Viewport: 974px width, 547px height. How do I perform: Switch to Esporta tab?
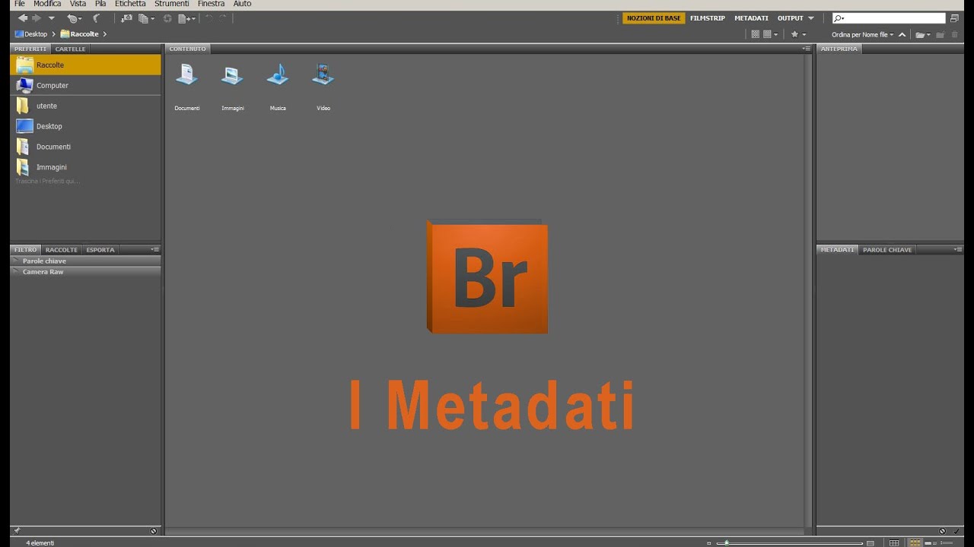tap(100, 249)
